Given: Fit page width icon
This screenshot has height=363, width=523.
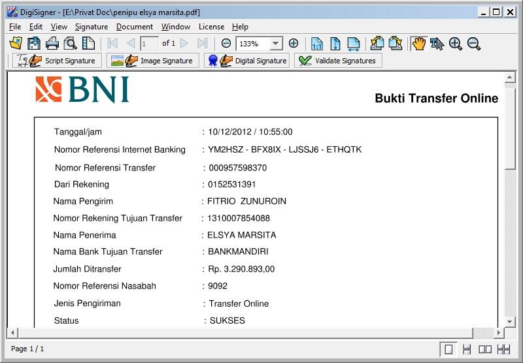Looking at the screenshot, I should (354, 44).
